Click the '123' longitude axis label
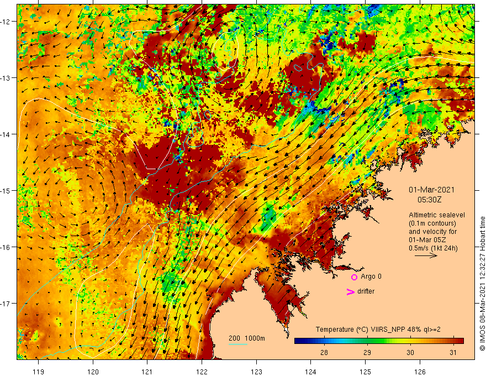Screen dimensions: 486x376 point(256,372)
